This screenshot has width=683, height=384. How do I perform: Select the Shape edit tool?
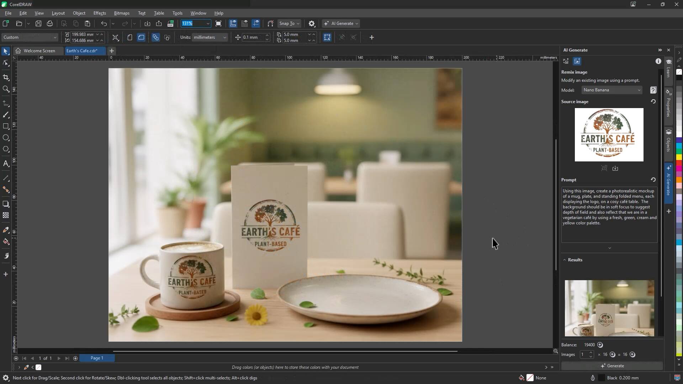click(x=6, y=63)
